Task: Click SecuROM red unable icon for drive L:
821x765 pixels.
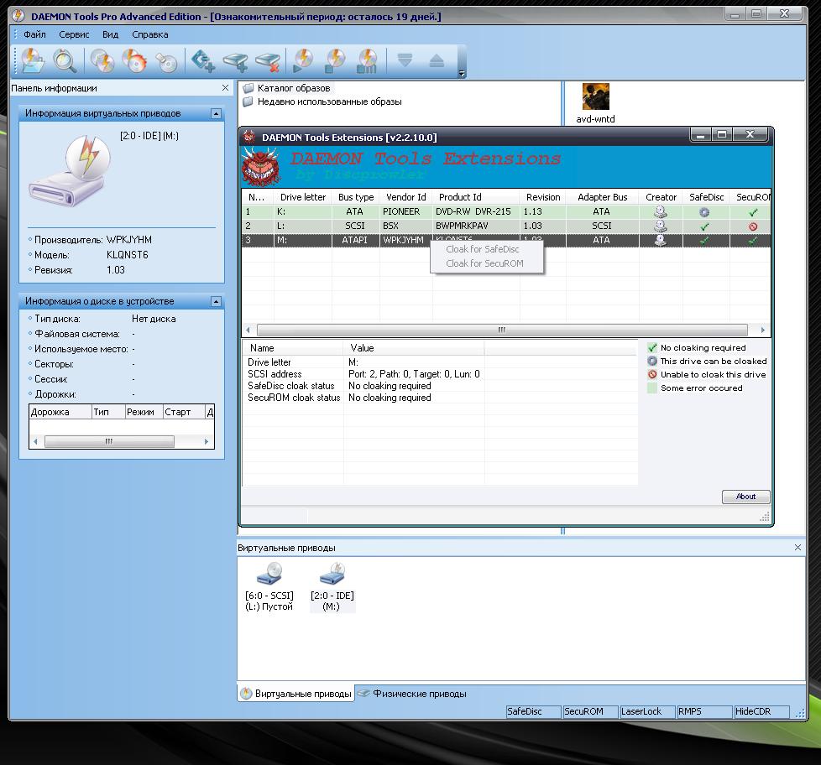Action: tap(753, 226)
